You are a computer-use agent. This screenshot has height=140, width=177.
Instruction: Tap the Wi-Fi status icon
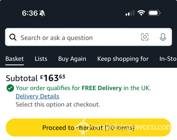(141, 13)
